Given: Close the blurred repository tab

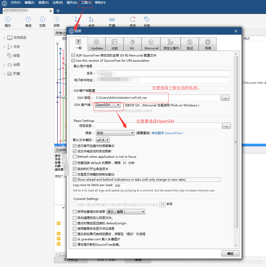Looking at the screenshot, I should click(51, 11).
